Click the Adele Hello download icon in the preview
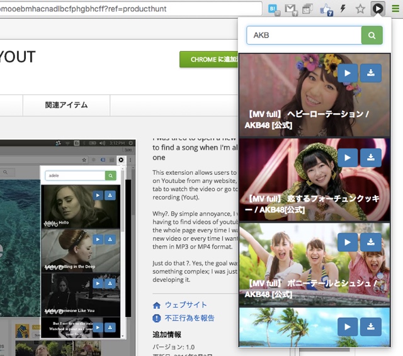The image size is (403, 356). [110, 196]
